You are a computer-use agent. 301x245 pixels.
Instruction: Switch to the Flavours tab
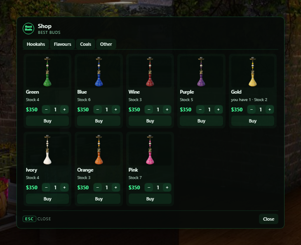[x=63, y=44]
